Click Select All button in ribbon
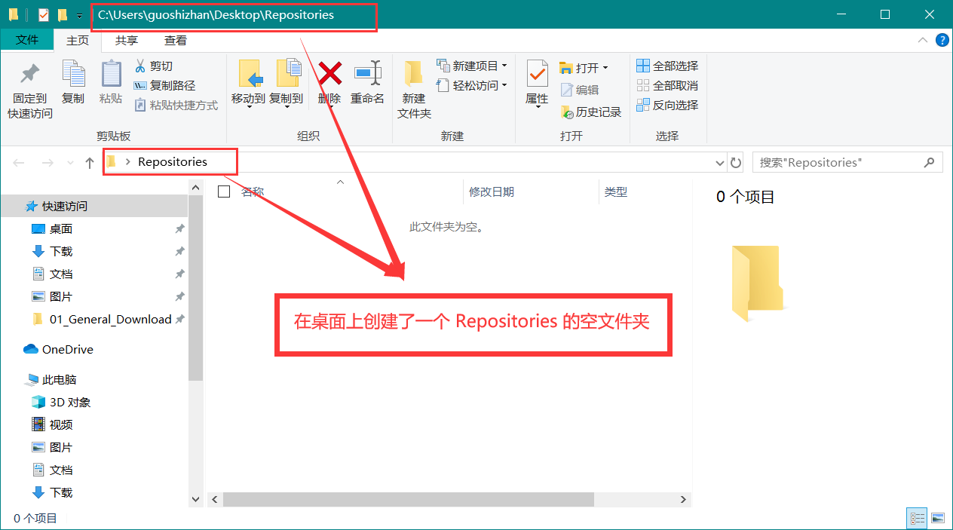This screenshot has width=953, height=530. coord(667,66)
